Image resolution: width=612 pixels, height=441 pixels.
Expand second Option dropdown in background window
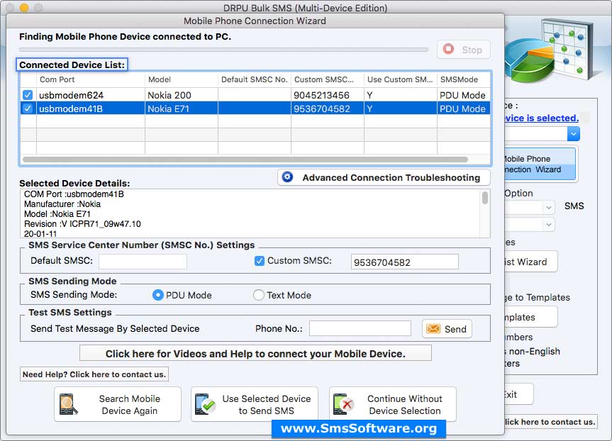(548, 225)
